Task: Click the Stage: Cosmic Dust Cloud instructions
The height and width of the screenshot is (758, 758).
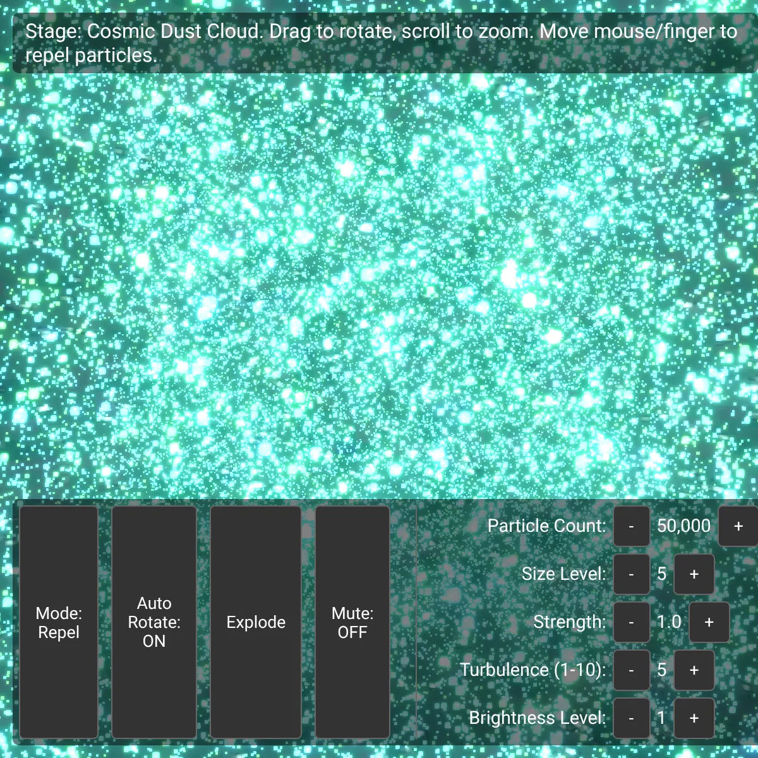Action: 382,43
